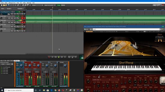The image size is (165, 92).
Task: Mute track 2 with its Muet button
Action: [x=12, y=18]
